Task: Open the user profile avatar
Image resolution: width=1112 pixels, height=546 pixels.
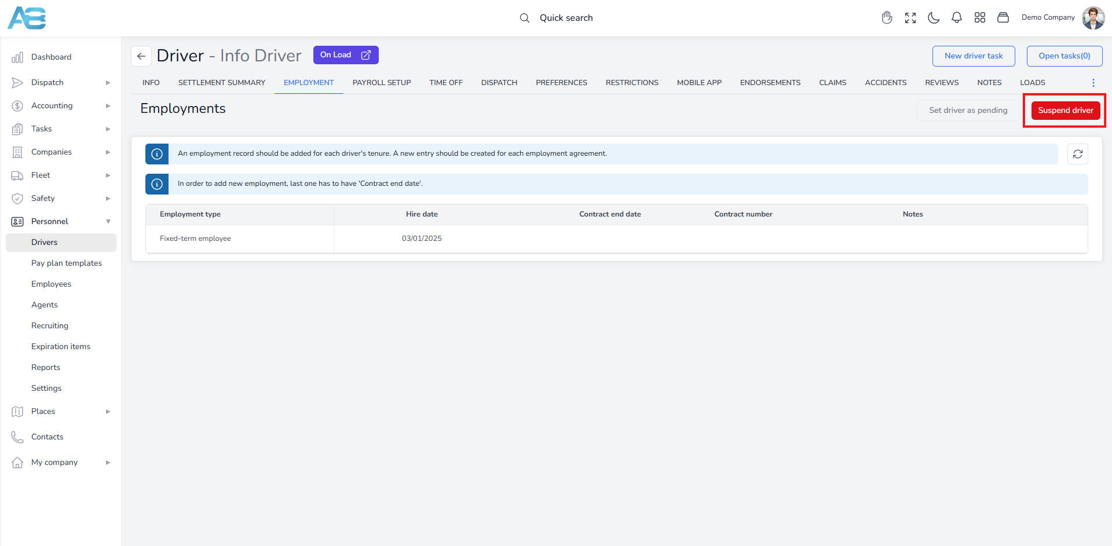Action: point(1093,18)
